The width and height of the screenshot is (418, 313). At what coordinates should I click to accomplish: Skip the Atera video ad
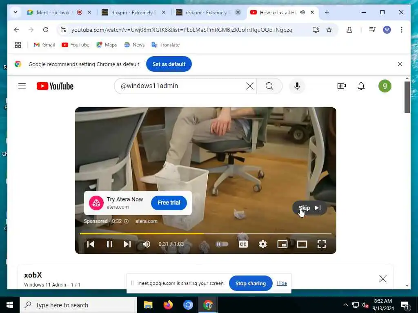point(309,208)
